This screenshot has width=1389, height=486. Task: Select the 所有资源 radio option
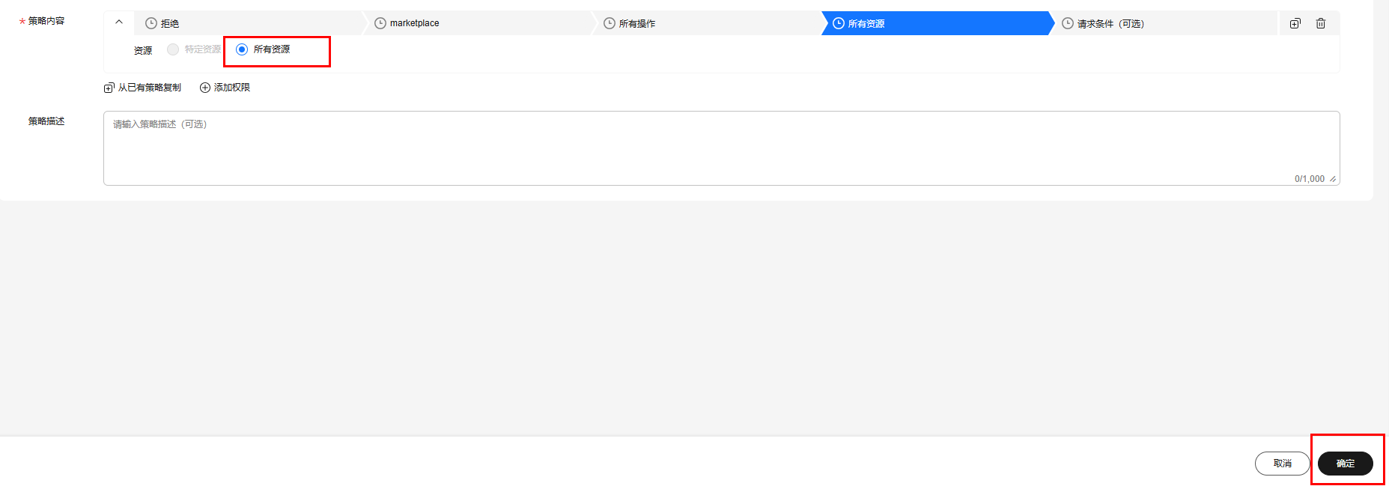pyautogui.click(x=242, y=49)
